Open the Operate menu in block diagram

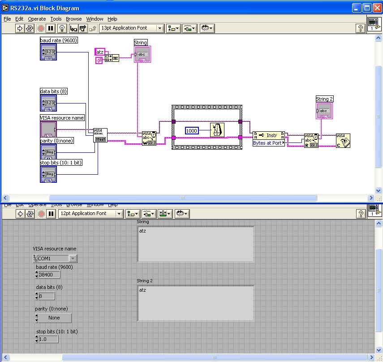tap(37, 19)
